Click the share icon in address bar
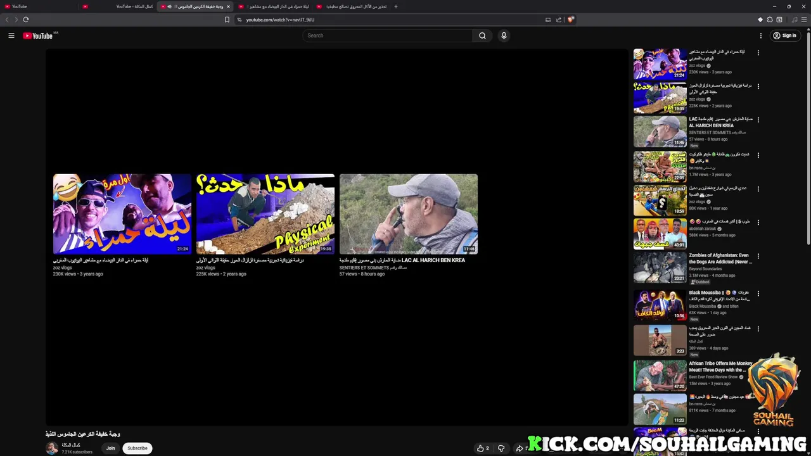 coord(559,20)
